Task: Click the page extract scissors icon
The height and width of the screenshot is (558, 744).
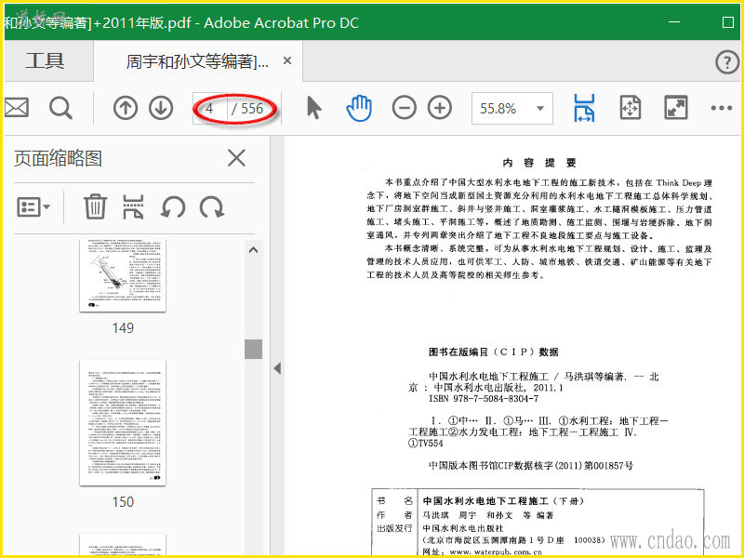Action: pos(133,206)
